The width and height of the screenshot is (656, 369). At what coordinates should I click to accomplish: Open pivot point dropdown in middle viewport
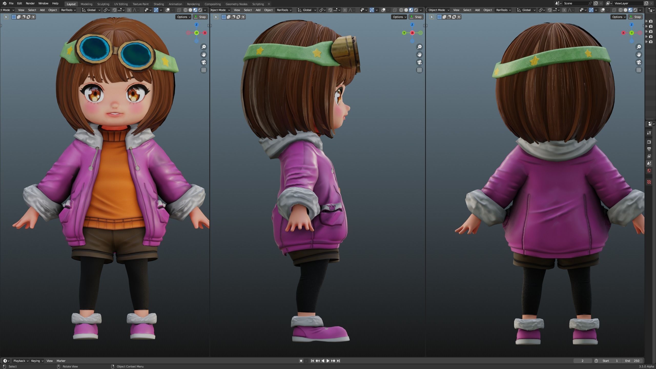[x=322, y=10]
